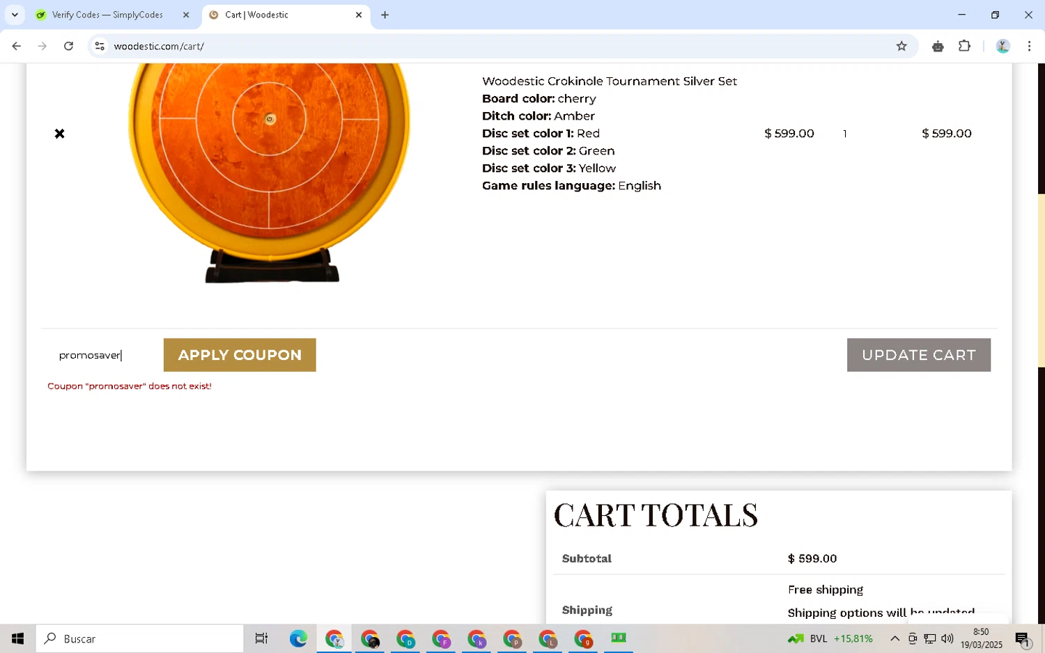Click the Board color: cherry line
The width and height of the screenshot is (1045, 653).
tap(539, 99)
